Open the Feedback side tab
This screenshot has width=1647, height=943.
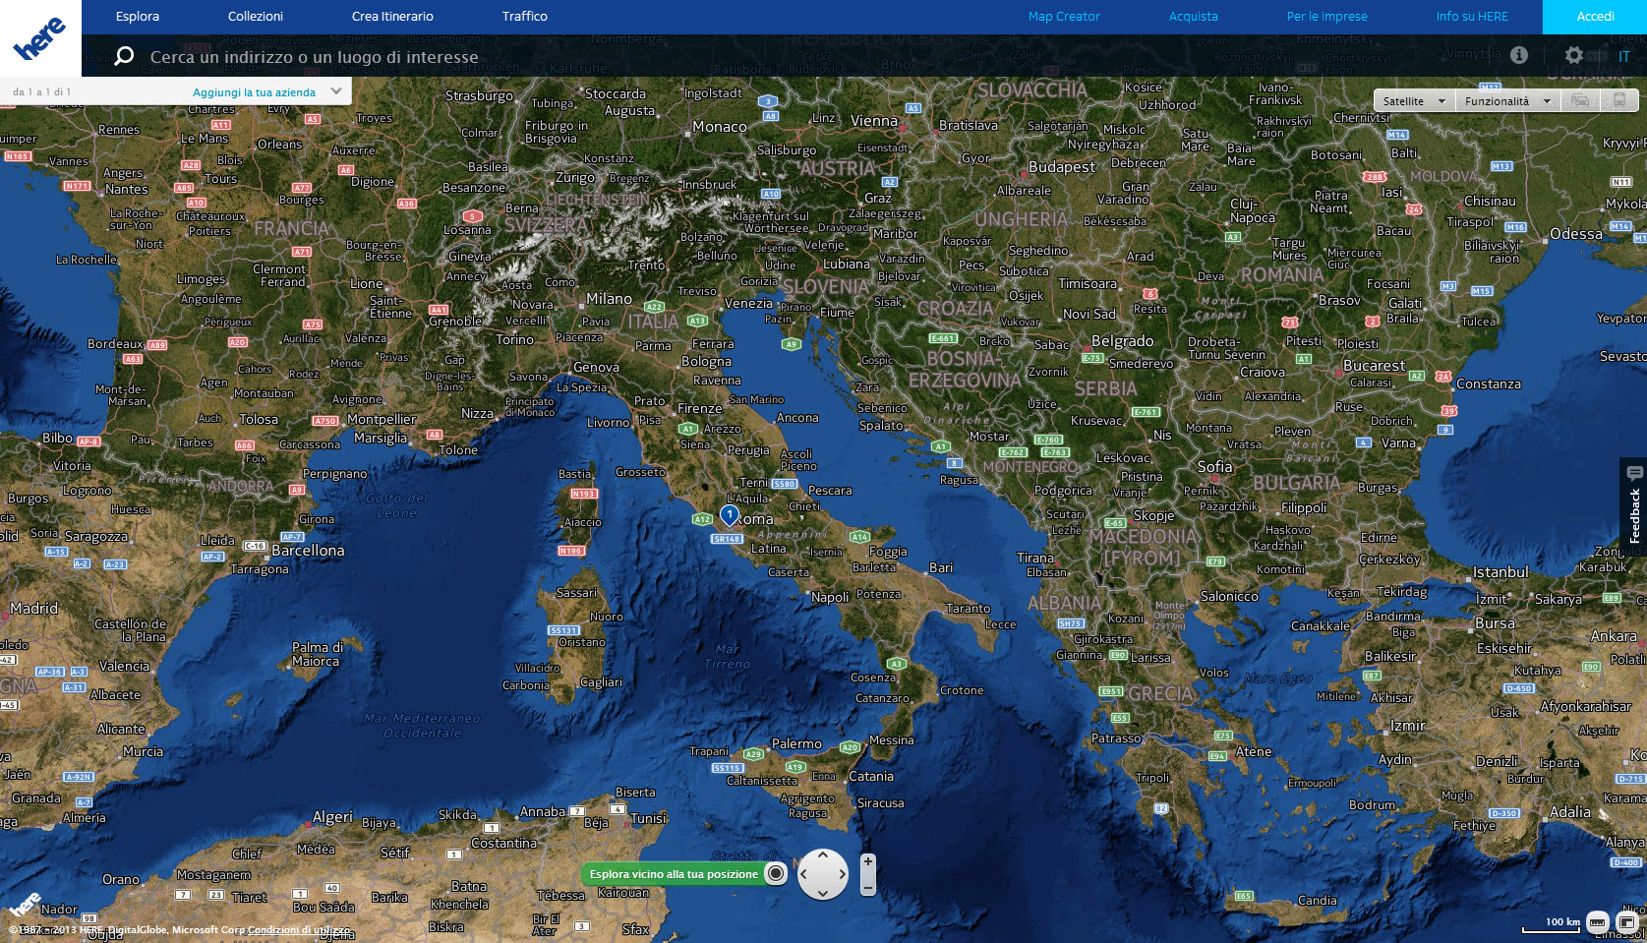[1634, 506]
